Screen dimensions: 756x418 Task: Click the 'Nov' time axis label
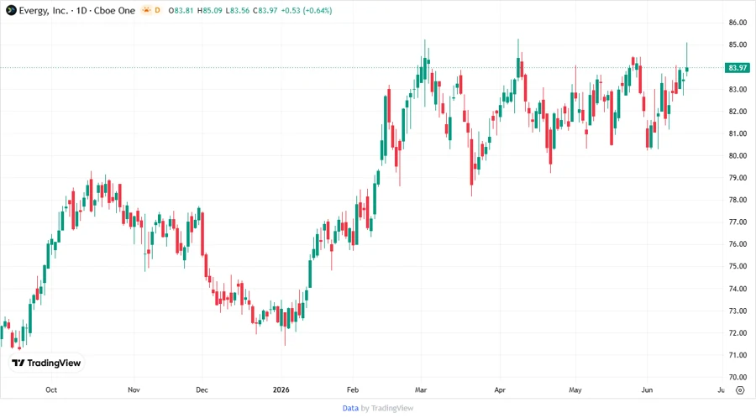[134, 389]
